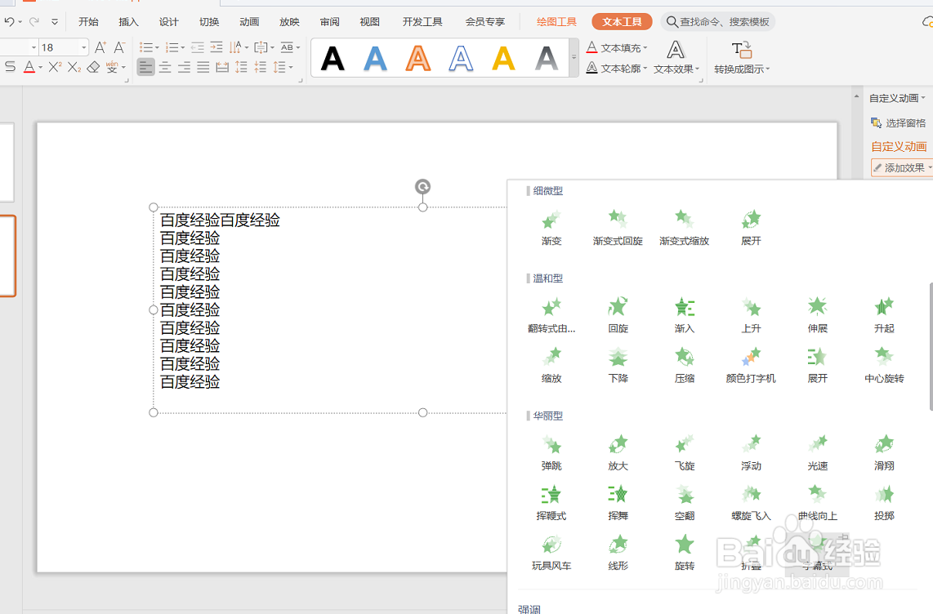Screen dimensions: 933x614
Task: Toggle center text alignment
Action: [164, 67]
